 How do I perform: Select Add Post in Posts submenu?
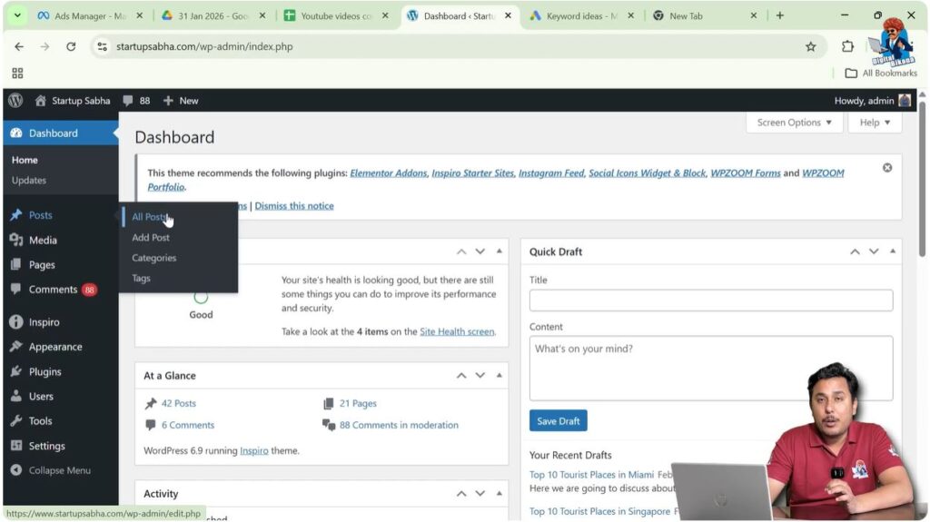point(151,237)
